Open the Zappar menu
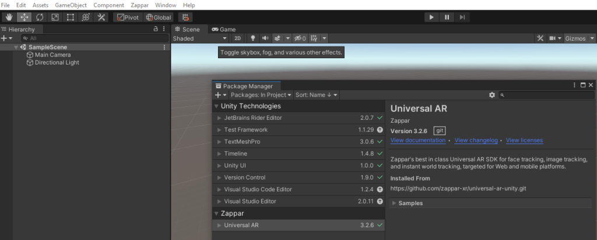 (140, 5)
